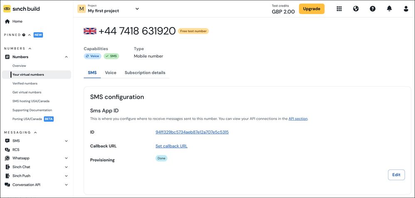The height and width of the screenshot is (198, 415).
Task: Open the help question mark icon
Action: coord(373,9)
